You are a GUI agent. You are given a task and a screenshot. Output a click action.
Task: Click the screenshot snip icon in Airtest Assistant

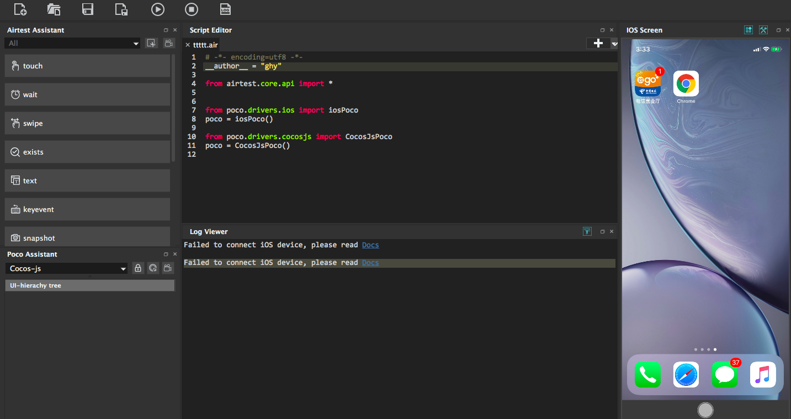(151, 43)
